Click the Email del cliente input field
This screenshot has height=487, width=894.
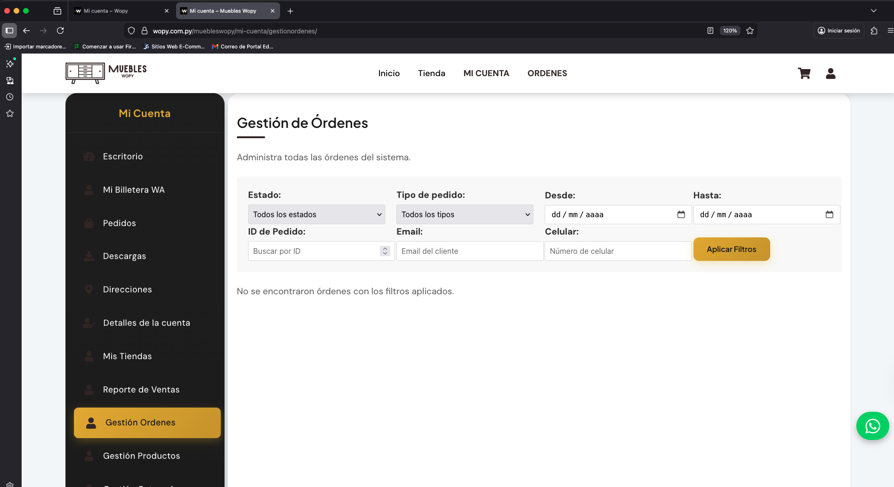click(x=469, y=251)
